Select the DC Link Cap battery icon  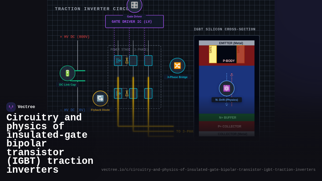pyautogui.click(x=67, y=73)
